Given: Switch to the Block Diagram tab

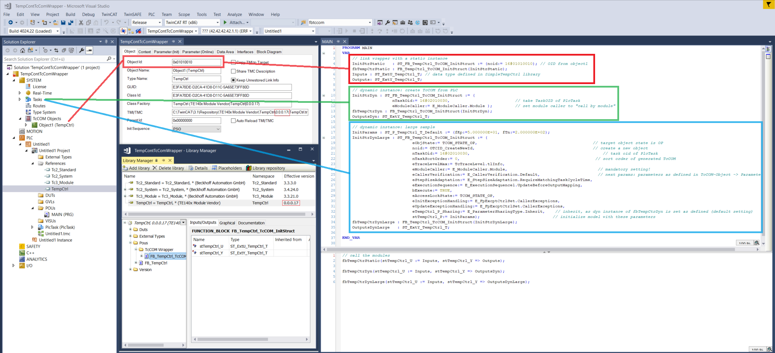Looking at the screenshot, I should tap(269, 52).
